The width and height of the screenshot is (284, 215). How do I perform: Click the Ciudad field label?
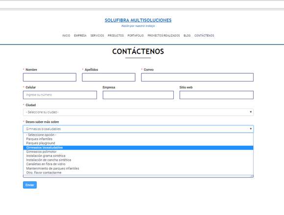coord(31,105)
